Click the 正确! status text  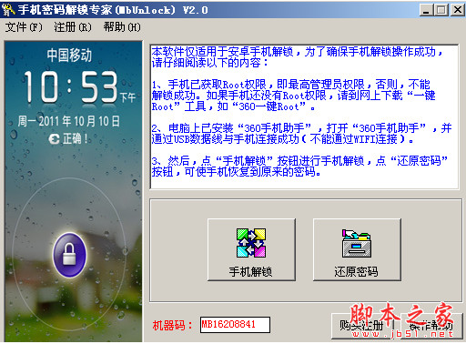click(68, 139)
